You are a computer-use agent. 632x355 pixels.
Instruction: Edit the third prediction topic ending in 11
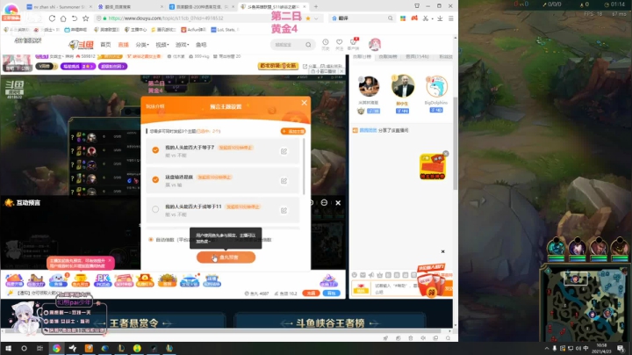tap(284, 210)
